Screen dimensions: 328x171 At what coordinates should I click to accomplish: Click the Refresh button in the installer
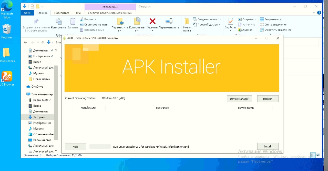click(x=268, y=99)
